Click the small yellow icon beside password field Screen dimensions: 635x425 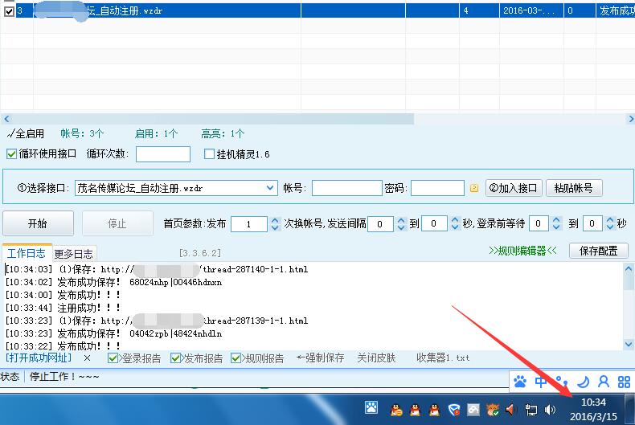(473, 188)
